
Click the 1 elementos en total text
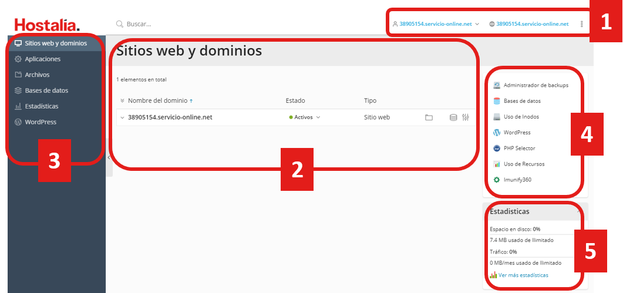(142, 79)
